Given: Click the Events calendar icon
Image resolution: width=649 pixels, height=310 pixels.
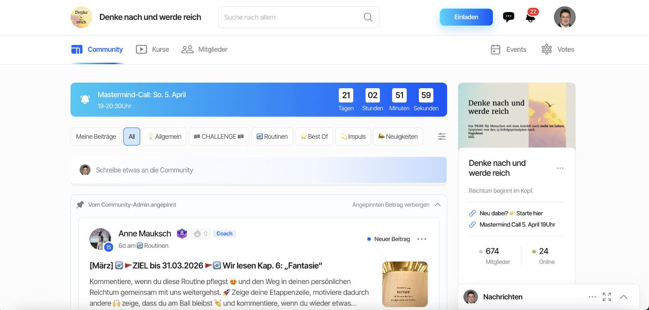Looking at the screenshot, I should click(495, 49).
